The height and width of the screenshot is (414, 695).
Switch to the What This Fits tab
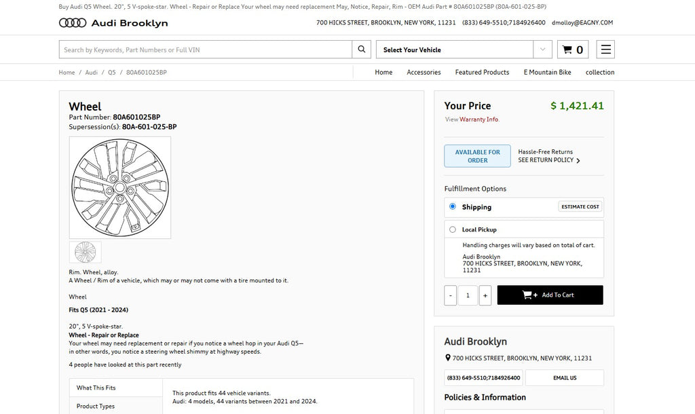point(116,388)
